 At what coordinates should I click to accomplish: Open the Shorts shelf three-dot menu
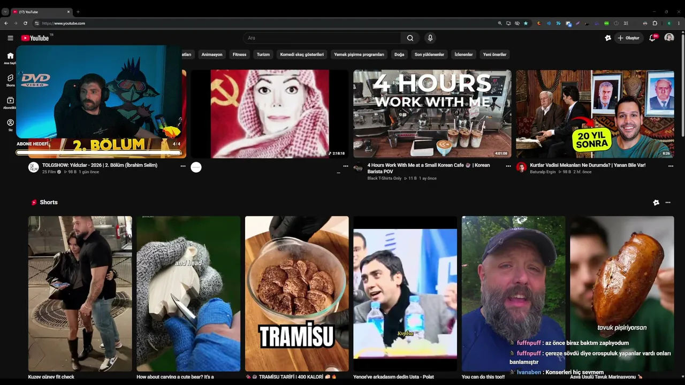(668, 203)
